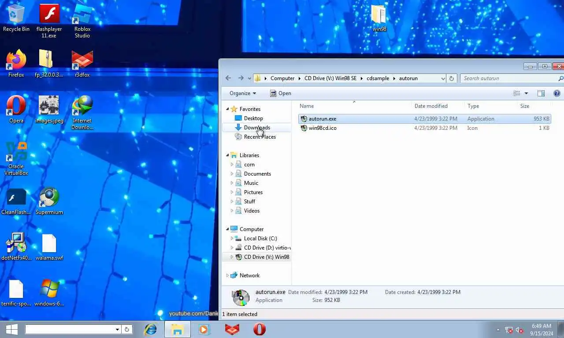Open the Organize menu
564x338 pixels.
(243, 93)
